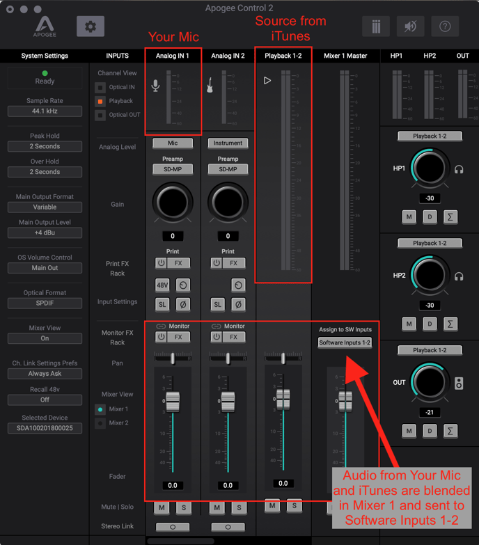Click the mute all speaker icon

pyautogui.click(x=411, y=26)
